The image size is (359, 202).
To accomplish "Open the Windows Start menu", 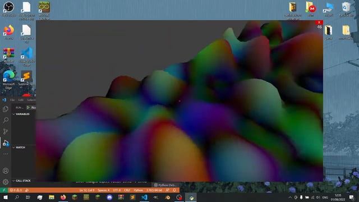I will click(6, 197).
